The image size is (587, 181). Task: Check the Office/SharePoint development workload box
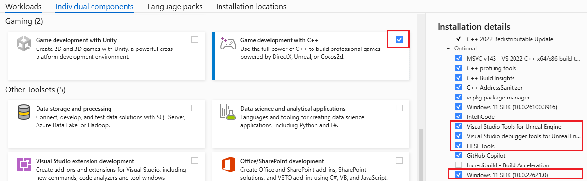point(399,161)
